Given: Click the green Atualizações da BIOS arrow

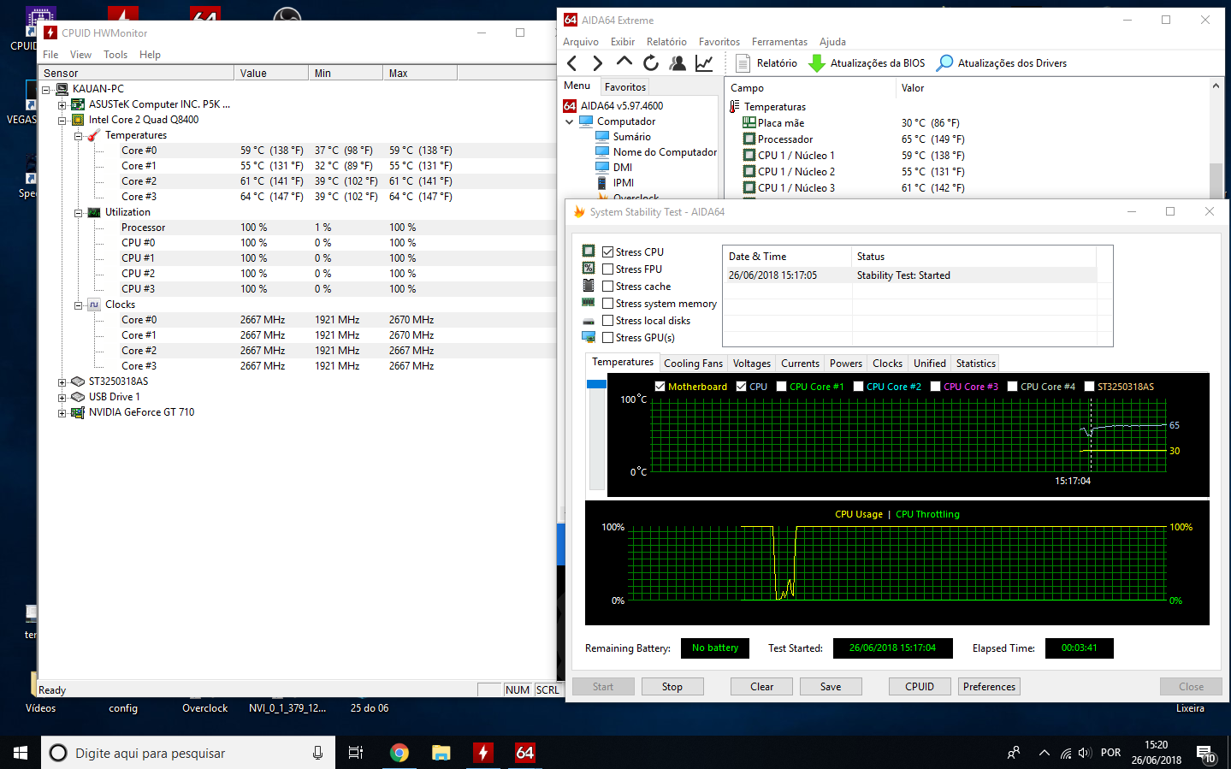Looking at the screenshot, I should pyautogui.click(x=816, y=63).
